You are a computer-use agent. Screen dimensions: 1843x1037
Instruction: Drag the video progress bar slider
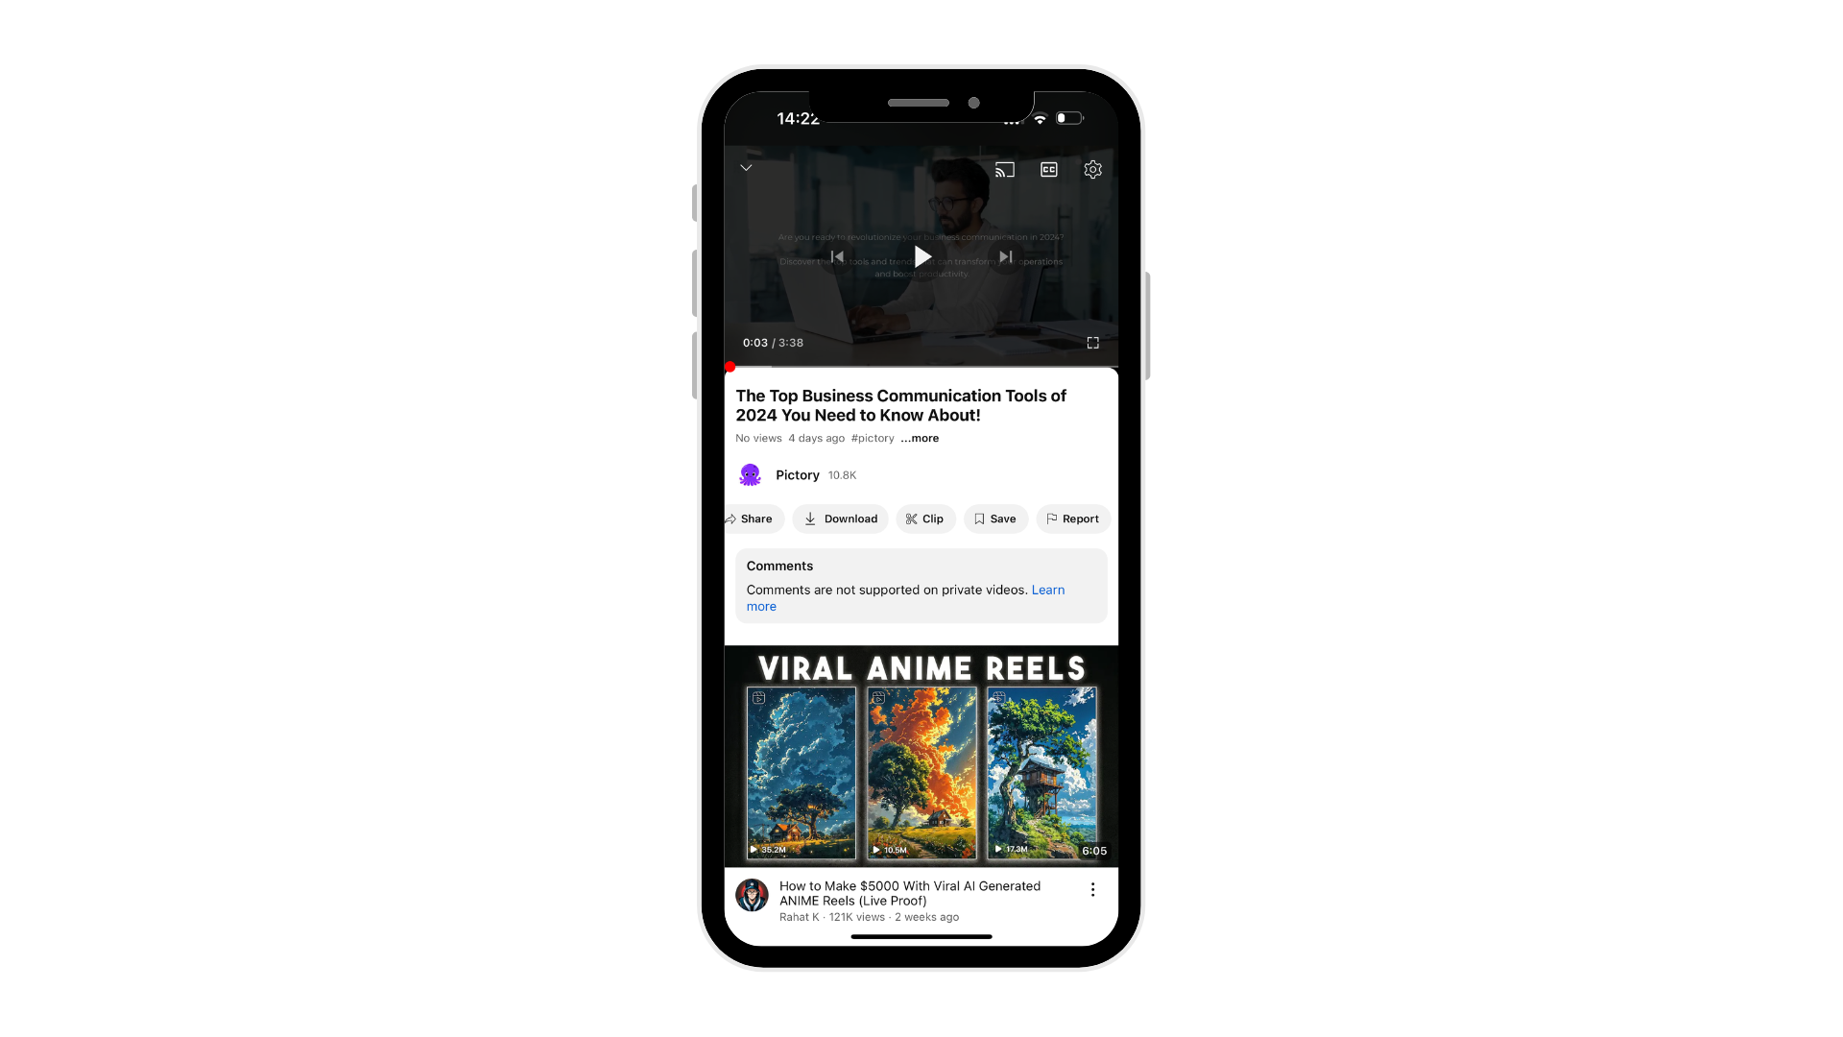(x=730, y=365)
